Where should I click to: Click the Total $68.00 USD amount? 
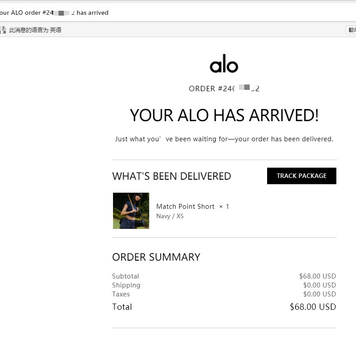pos(313,307)
